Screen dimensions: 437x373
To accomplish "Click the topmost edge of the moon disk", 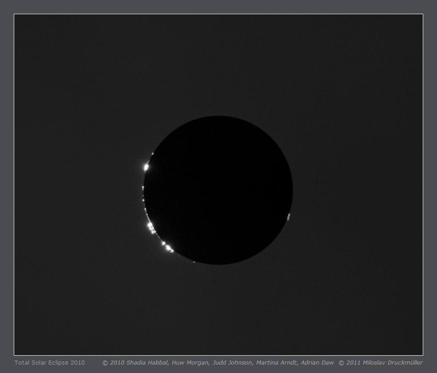I will tap(218, 116).
